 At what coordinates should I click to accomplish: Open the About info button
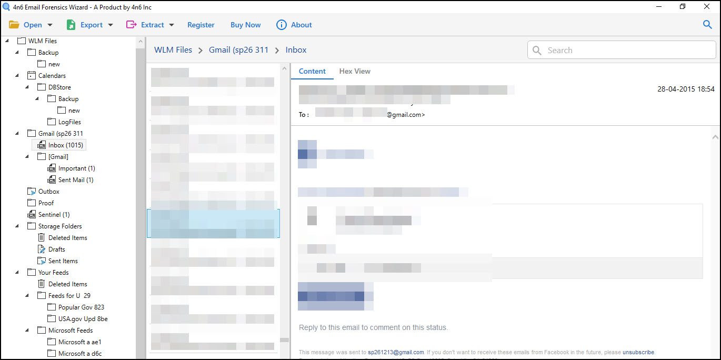click(x=294, y=25)
